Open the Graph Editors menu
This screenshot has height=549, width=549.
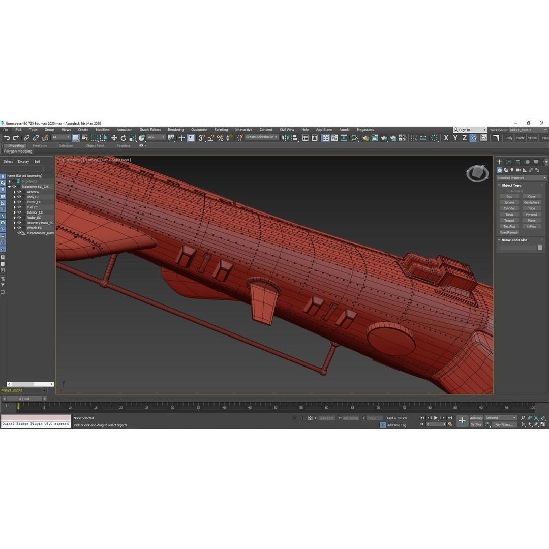[x=150, y=130]
